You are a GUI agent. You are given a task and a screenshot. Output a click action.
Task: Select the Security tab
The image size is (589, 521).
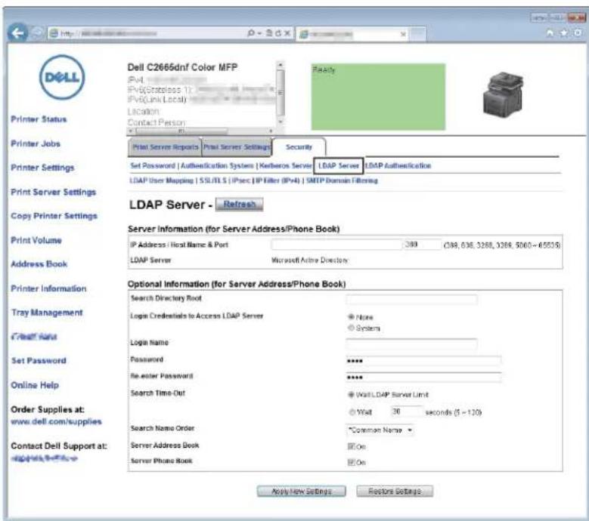pyautogui.click(x=299, y=147)
